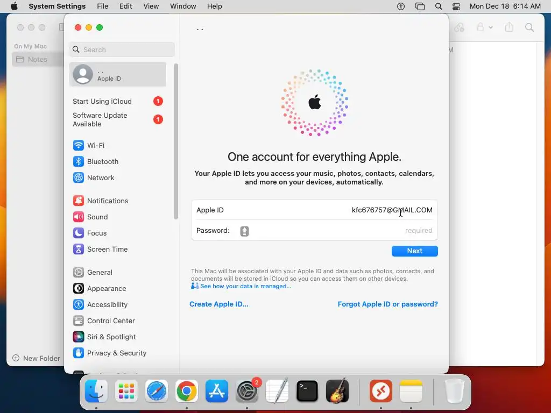Open TextEdit from the Dock

[x=277, y=391]
